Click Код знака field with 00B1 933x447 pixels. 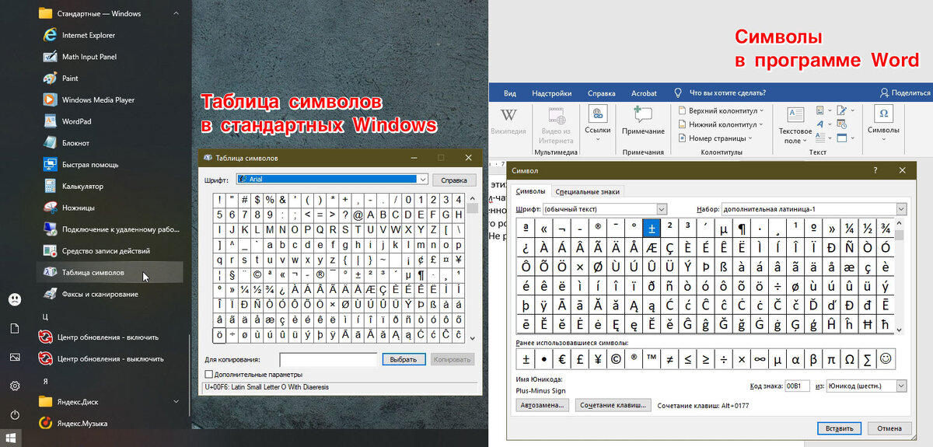[798, 386]
